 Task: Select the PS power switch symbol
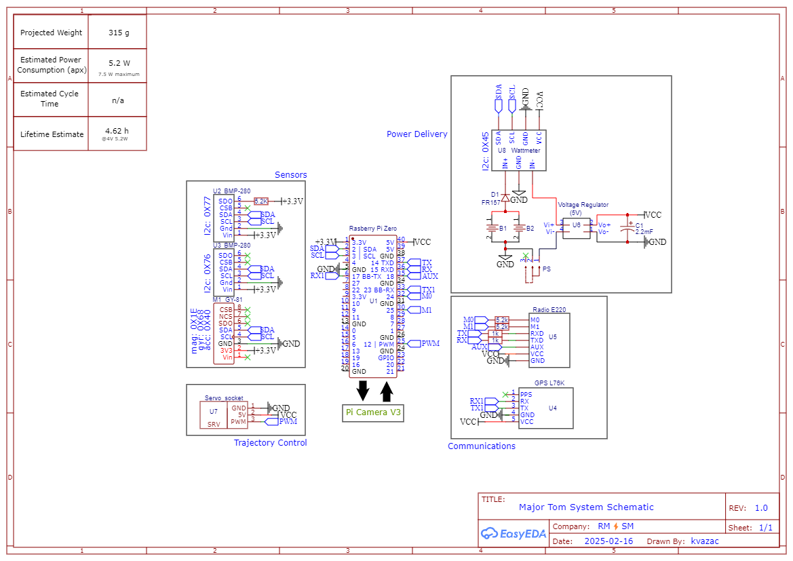[x=532, y=269]
